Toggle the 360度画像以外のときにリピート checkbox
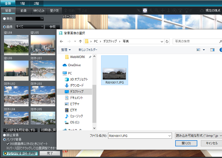The image size is (222, 158). point(8,143)
